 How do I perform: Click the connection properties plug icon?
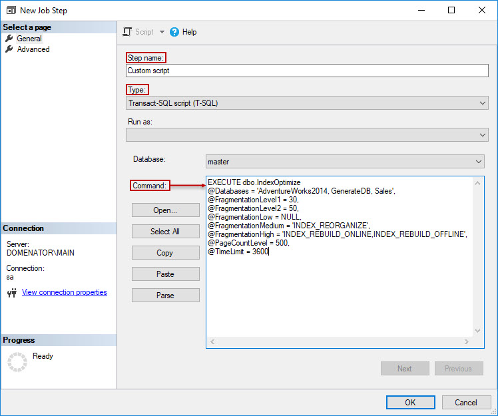coord(12,292)
